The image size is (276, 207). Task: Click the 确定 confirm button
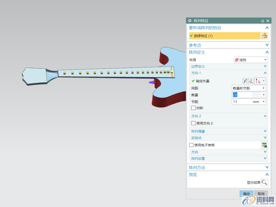tap(246, 194)
